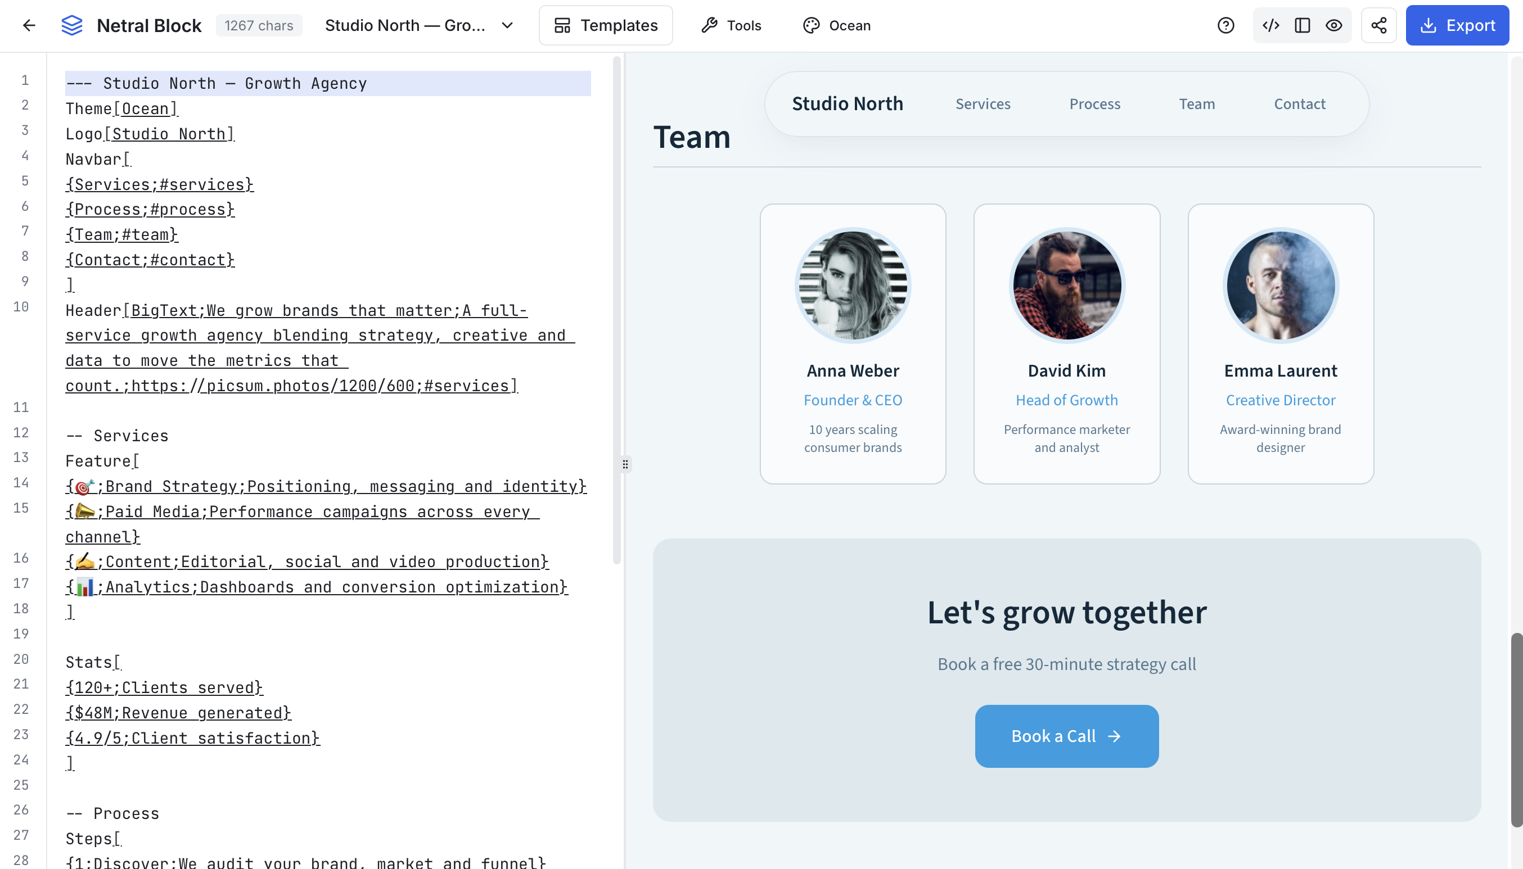Click the share icon
This screenshot has height=869, width=1523.
click(x=1378, y=25)
